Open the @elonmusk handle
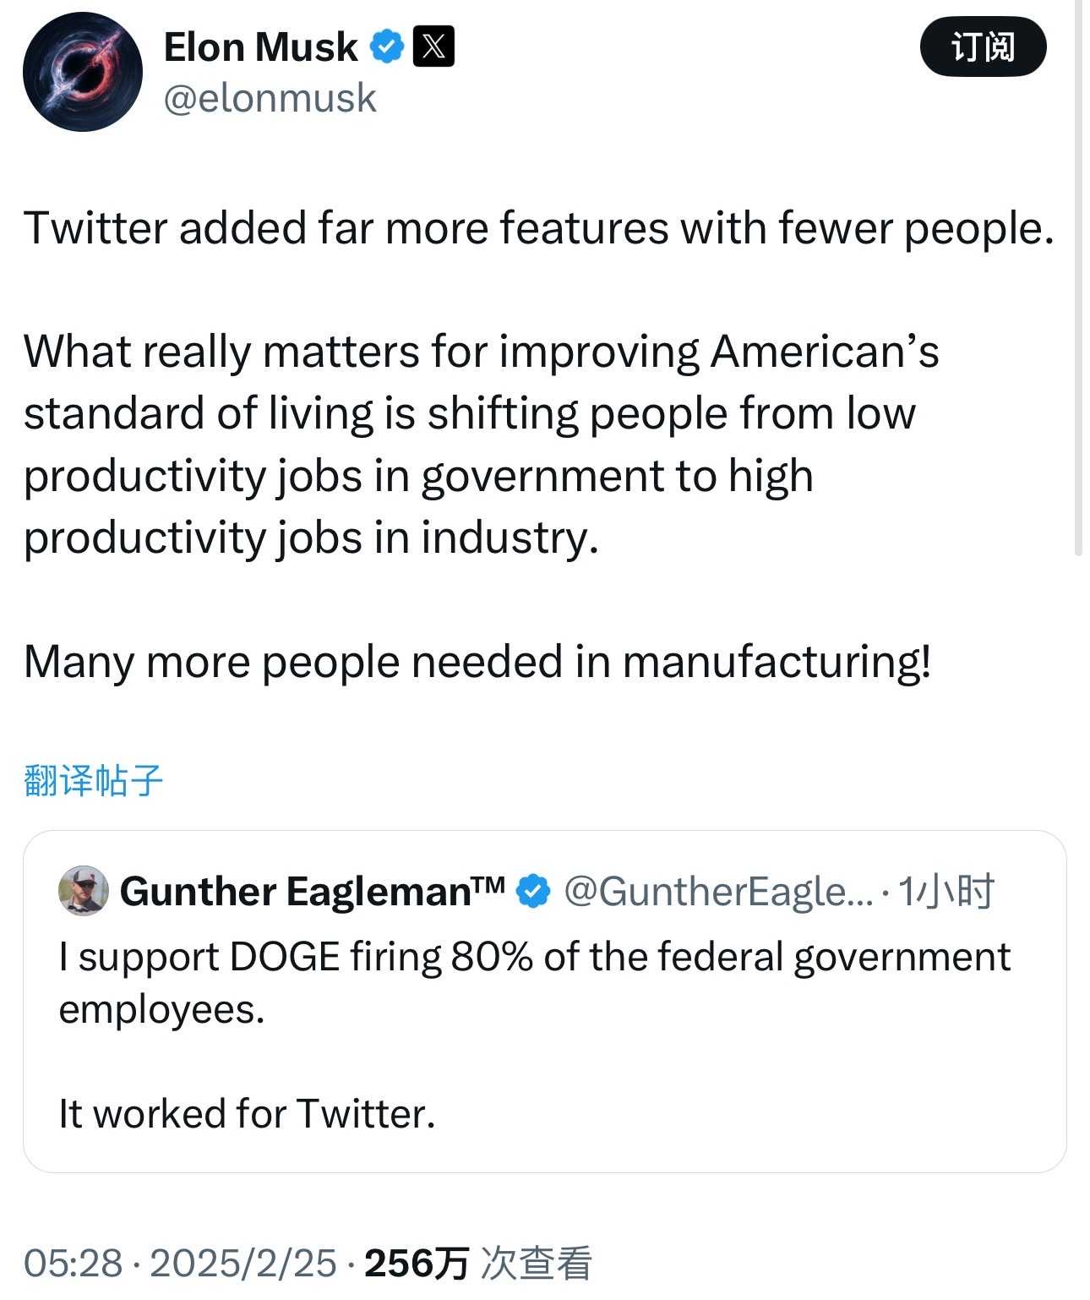This screenshot has height=1300, width=1090. pos(270,98)
